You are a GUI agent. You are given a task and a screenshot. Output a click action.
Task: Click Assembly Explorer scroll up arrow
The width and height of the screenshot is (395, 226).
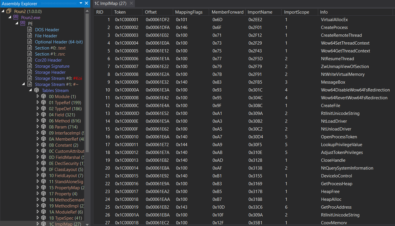pyautogui.click(x=87, y=11)
